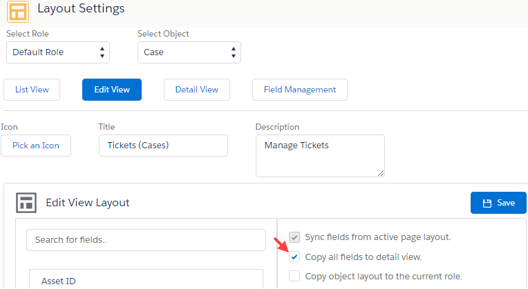Click the Search for fields box
This screenshot has width=528, height=289.
146,240
